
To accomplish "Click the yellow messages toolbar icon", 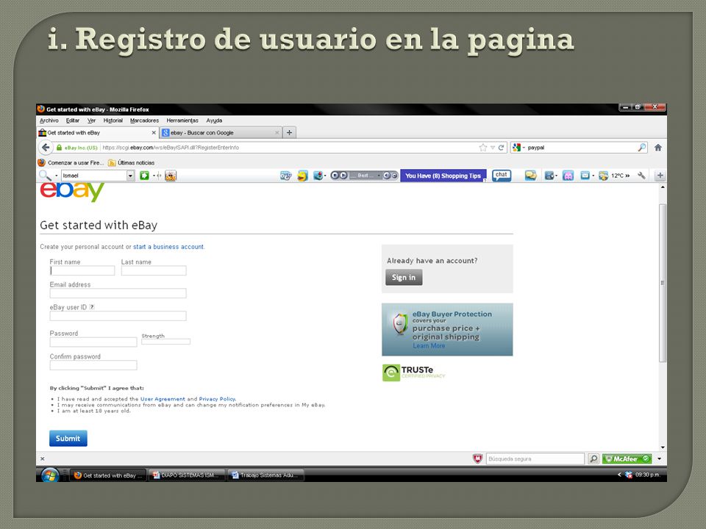I will pos(530,176).
